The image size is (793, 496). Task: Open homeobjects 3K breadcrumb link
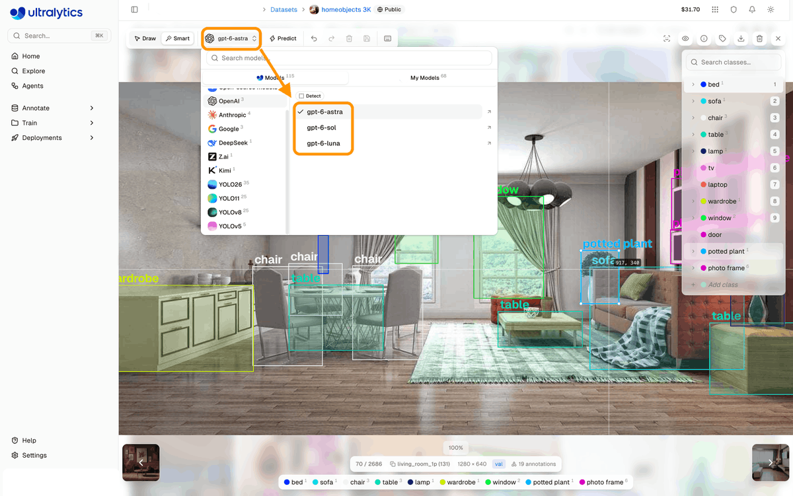[x=346, y=10]
